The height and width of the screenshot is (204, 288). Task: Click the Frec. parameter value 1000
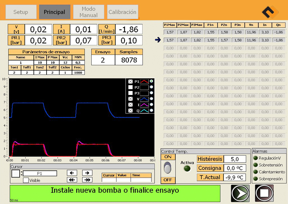click(x=78, y=73)
